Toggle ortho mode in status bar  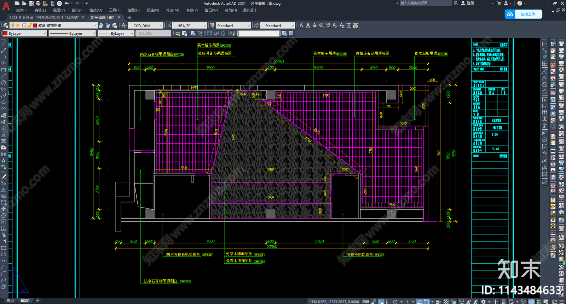click(x=387, y=302)
